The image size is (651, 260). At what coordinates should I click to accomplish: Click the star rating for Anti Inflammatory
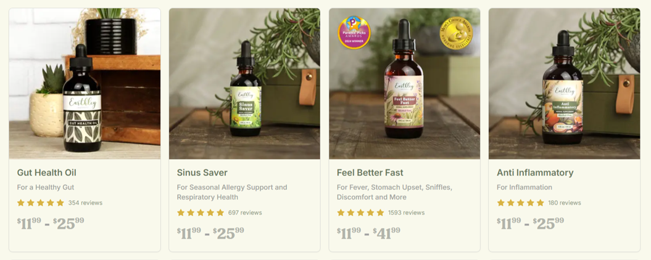click(x=520, y=203)
